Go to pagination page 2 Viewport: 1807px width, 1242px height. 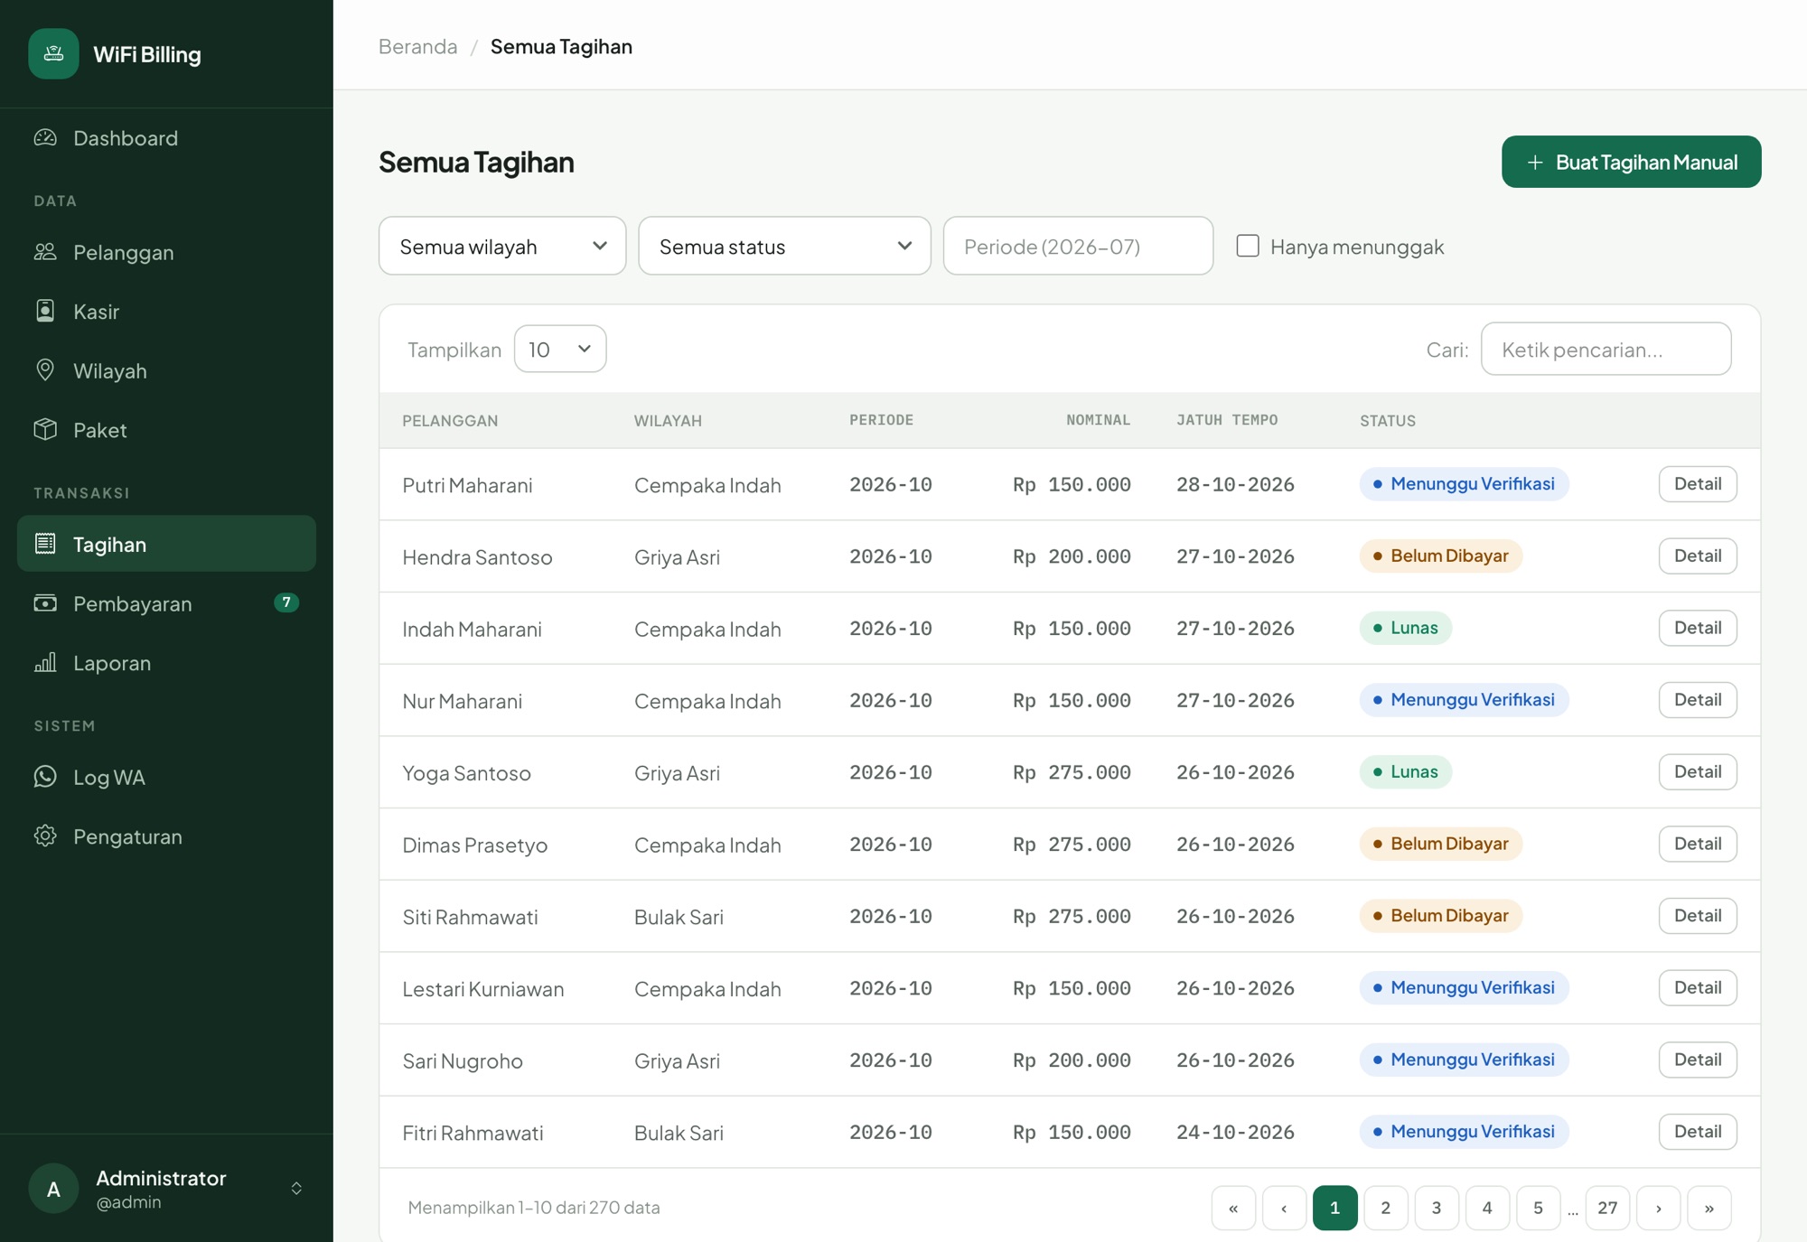coord(1385,1208)
